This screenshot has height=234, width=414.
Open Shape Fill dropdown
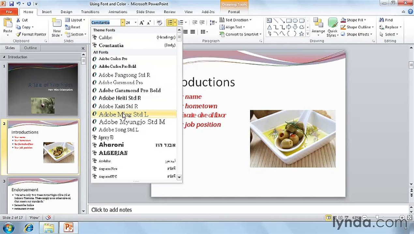coord(354,20)
